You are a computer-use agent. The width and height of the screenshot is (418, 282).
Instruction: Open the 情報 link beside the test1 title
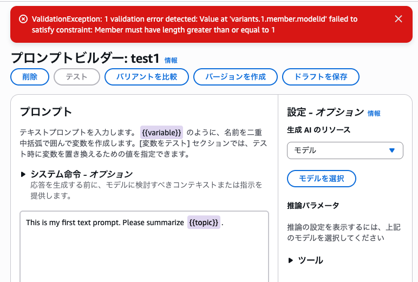coord(171,61)
